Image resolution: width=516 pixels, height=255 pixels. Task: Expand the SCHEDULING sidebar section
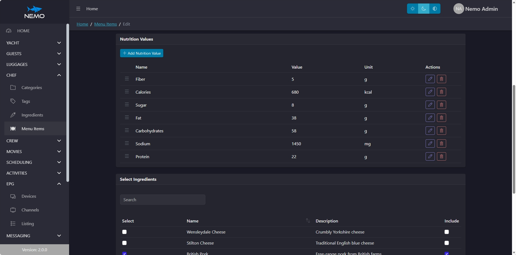pyautogui.click(x=34, y=162)
